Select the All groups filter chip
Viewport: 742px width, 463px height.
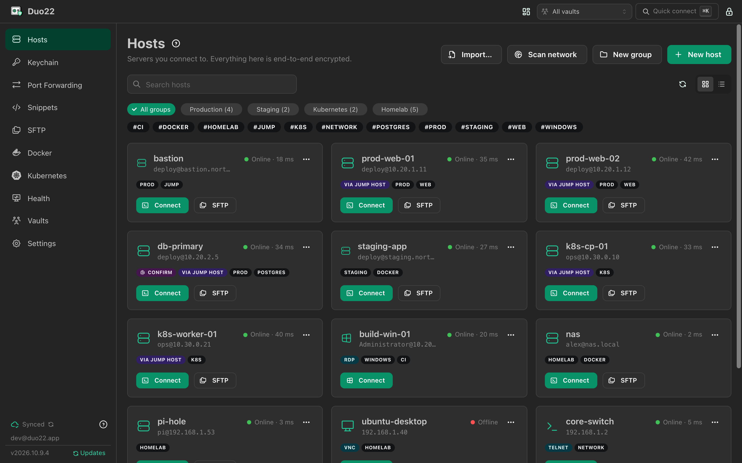[x=152, y=109]
